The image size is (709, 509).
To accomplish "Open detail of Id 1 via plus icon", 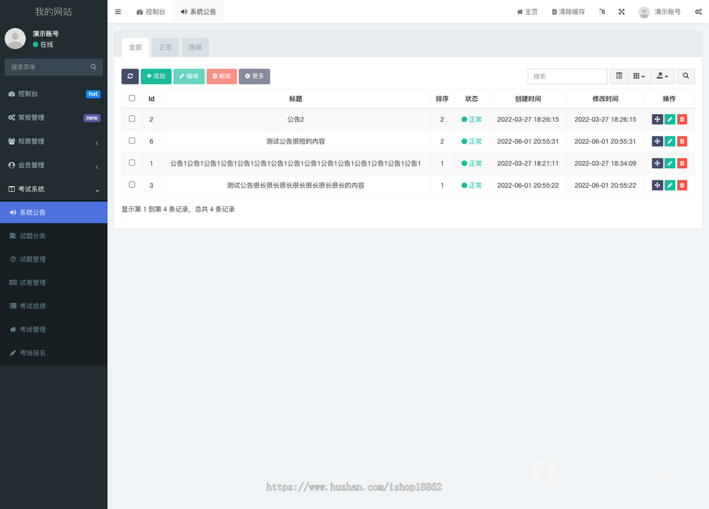I will tap(657, 163).
